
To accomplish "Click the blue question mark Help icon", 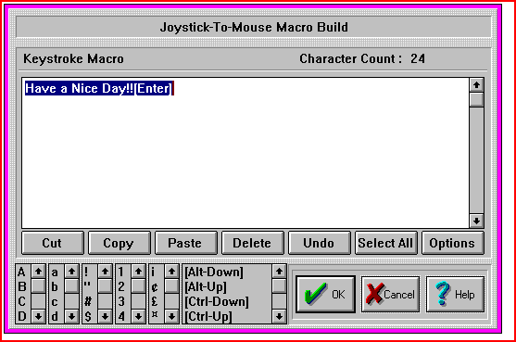I will click(x=443, y=293).
